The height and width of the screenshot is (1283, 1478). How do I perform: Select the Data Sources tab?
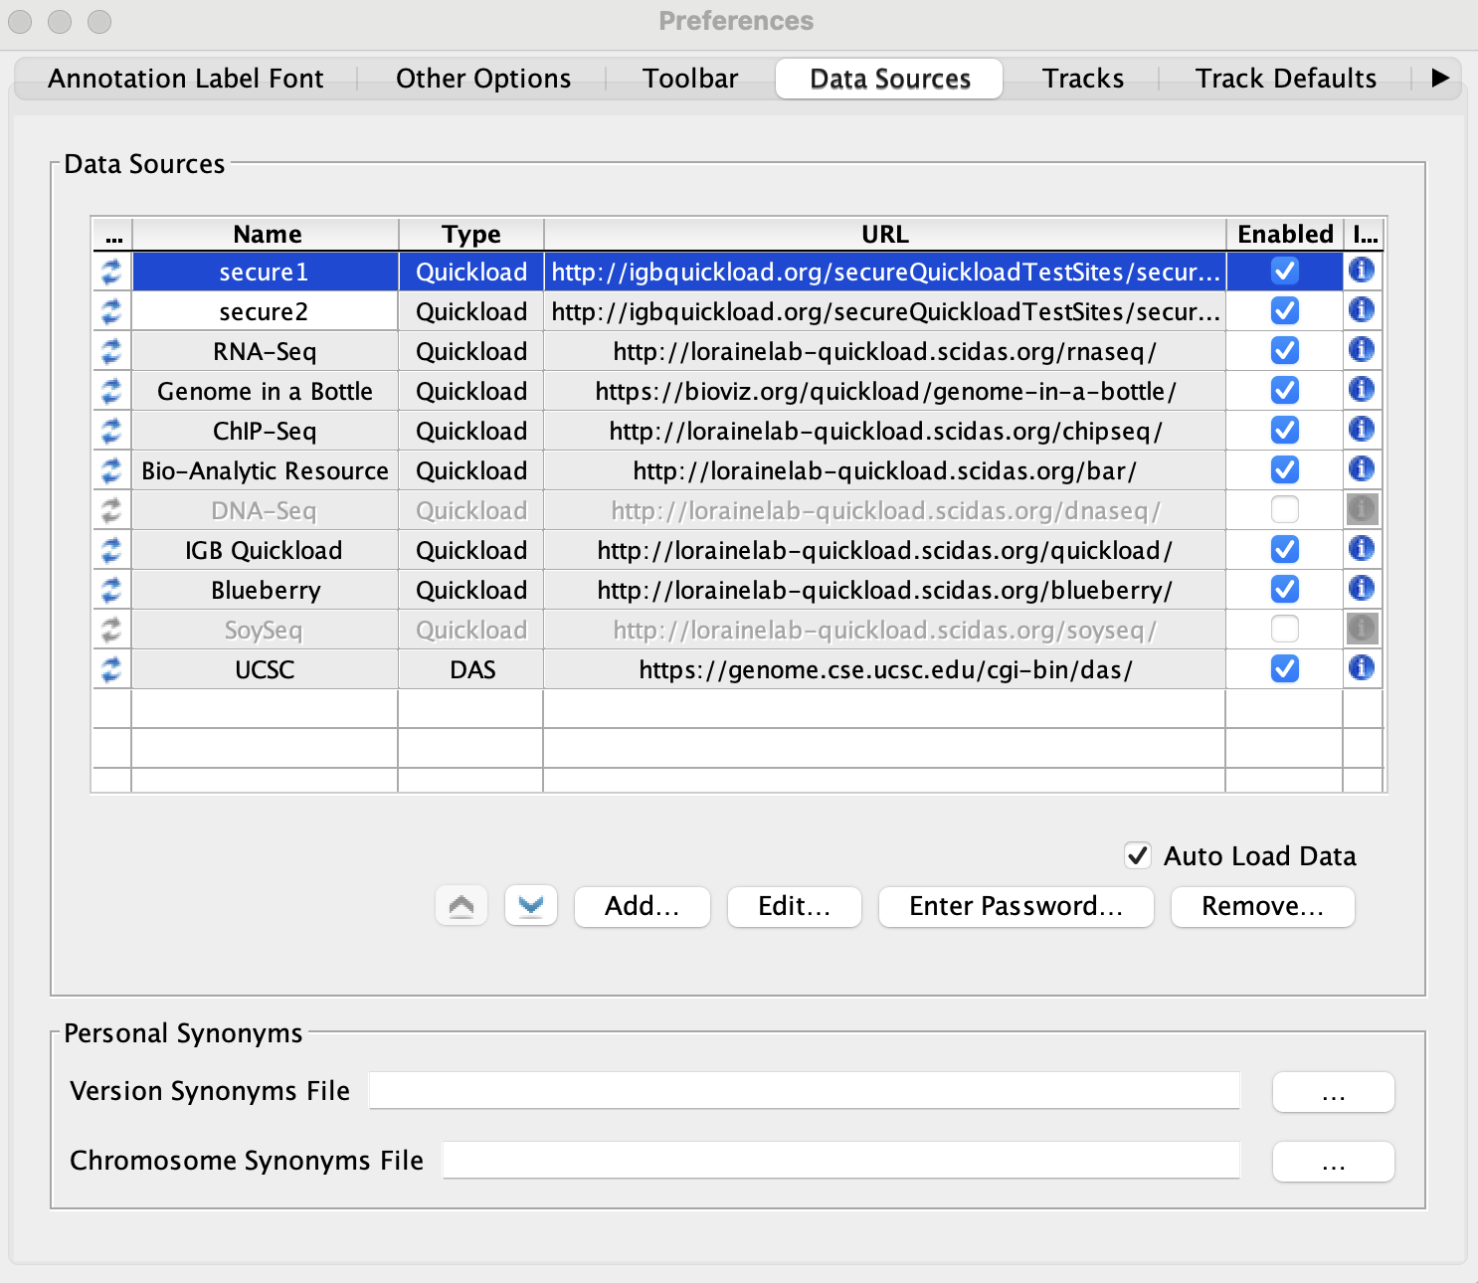[890, 79]
